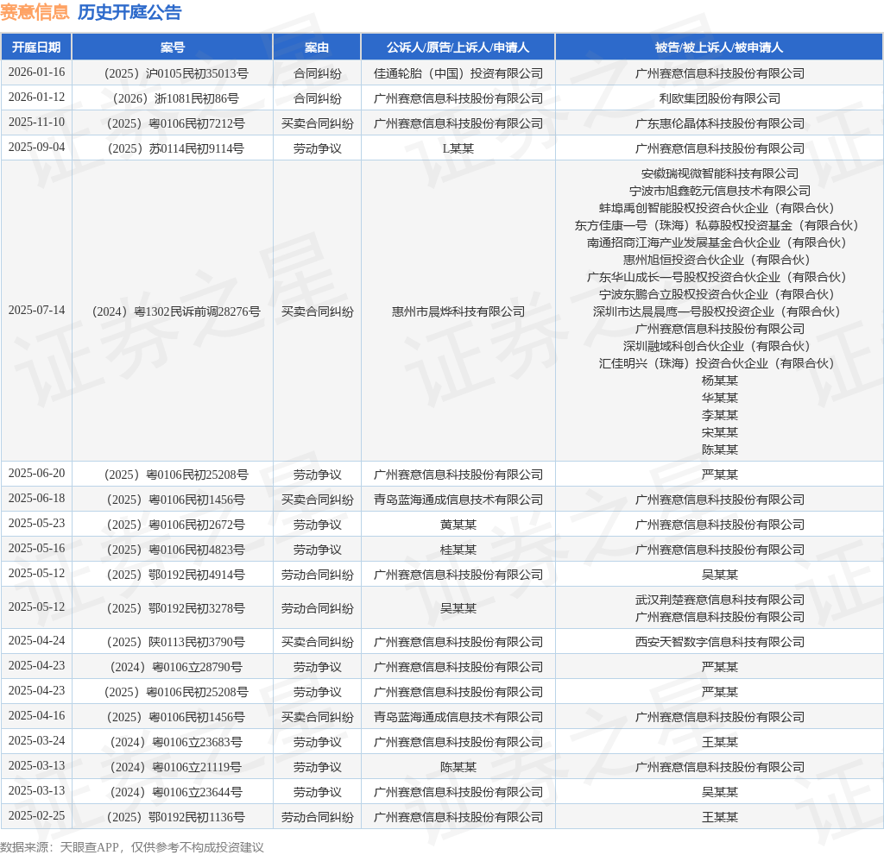
Task: Click defendant 宁波市旭鑫乾元信息技术有限公司
Action: 720,191
